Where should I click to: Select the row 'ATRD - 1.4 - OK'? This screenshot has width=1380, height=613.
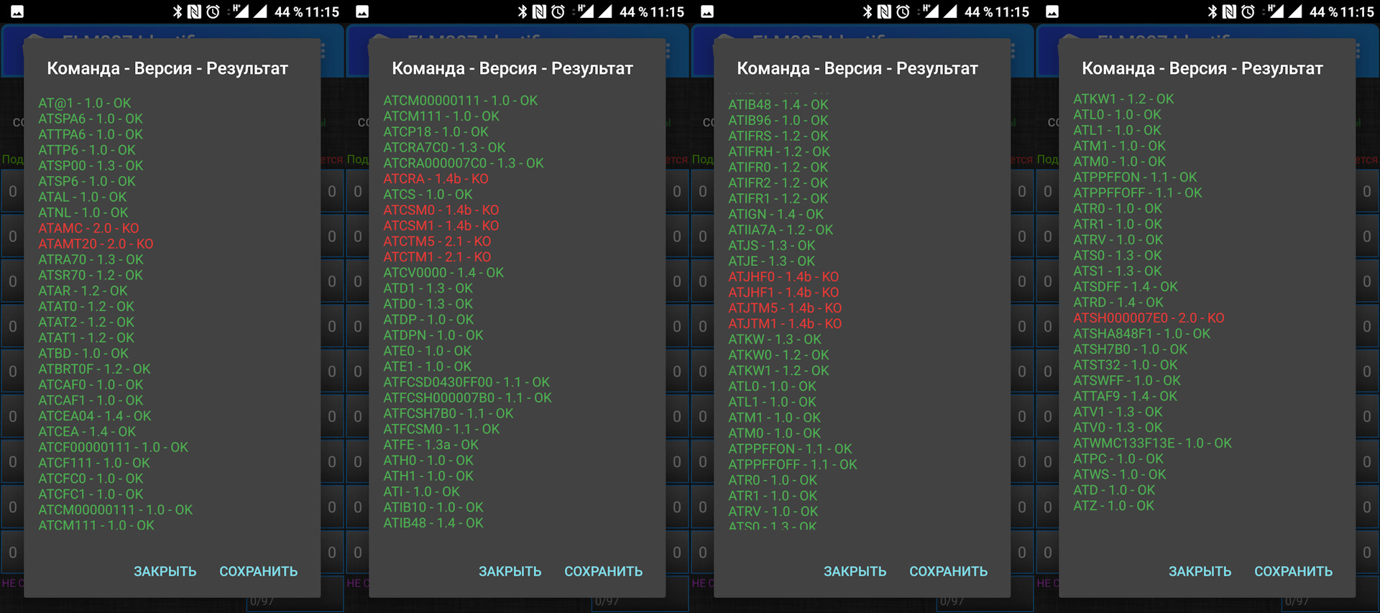tap(1118, 303)
